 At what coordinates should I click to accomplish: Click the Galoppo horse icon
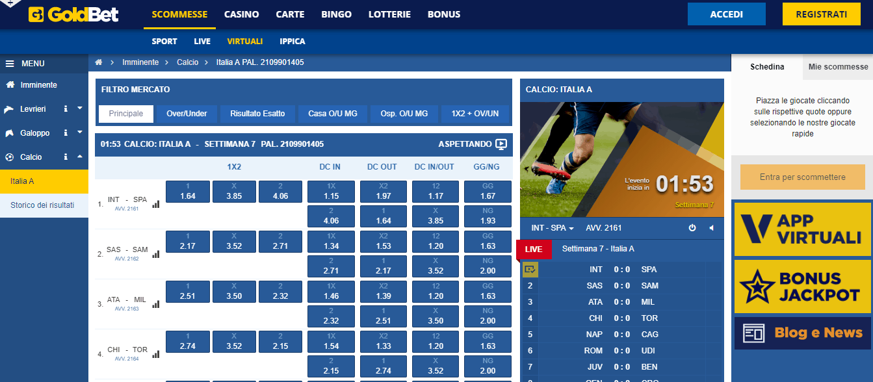click(10, 133)
